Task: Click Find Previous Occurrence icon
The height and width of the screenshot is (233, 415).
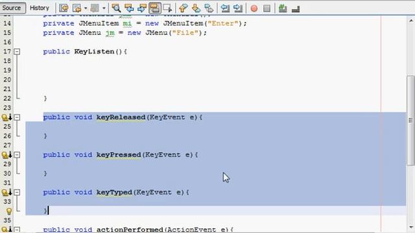Action: point(129,8)
